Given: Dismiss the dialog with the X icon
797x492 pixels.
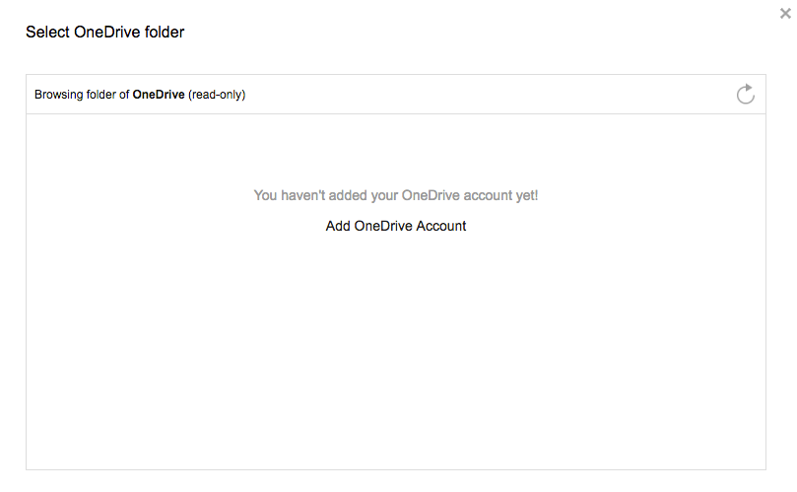Looking at the screenshot, I should pyautogui.click(x=785, y=14).
